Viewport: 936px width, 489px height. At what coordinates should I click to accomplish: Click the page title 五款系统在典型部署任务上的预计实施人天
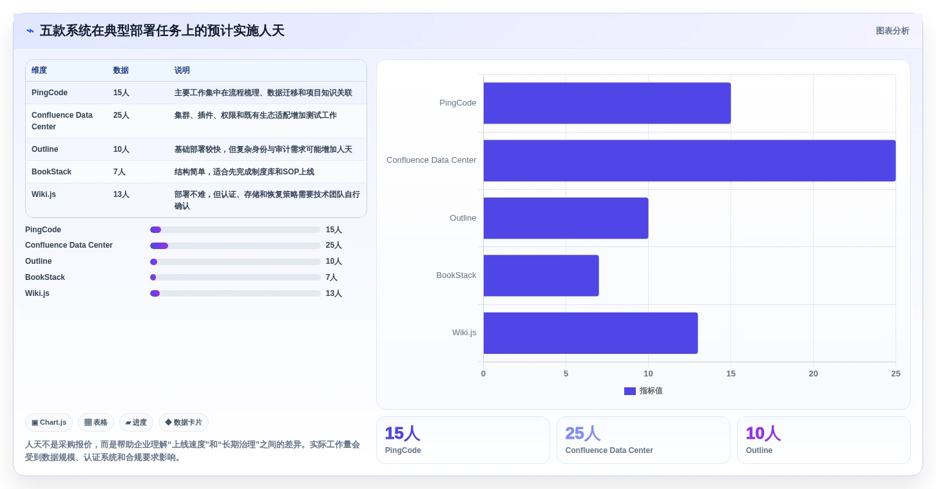point(162,31)
